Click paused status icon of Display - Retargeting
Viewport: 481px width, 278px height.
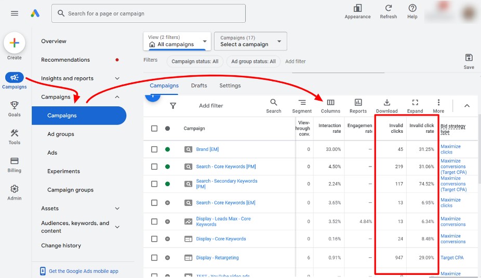coord(167,258)
